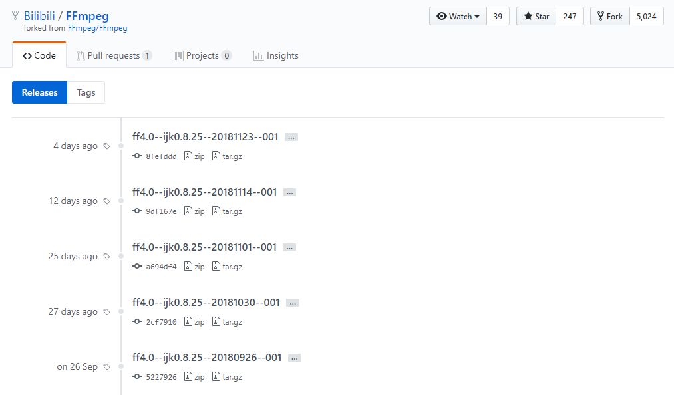Click the '25 days ago' timestamp
The image size is (674, 395).
73,257
